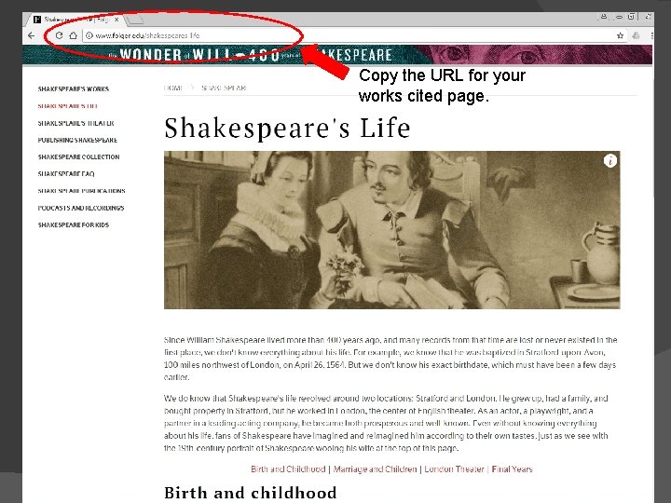This screenshot has width=671, height=503.
Task: Click the Shakespeare's Life page heading
Action: coord(287,128)
